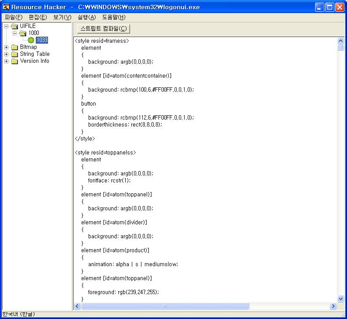Collapse the 1000 subfolder node
This screenshot has height=319, width=347.
click(14, 33)
